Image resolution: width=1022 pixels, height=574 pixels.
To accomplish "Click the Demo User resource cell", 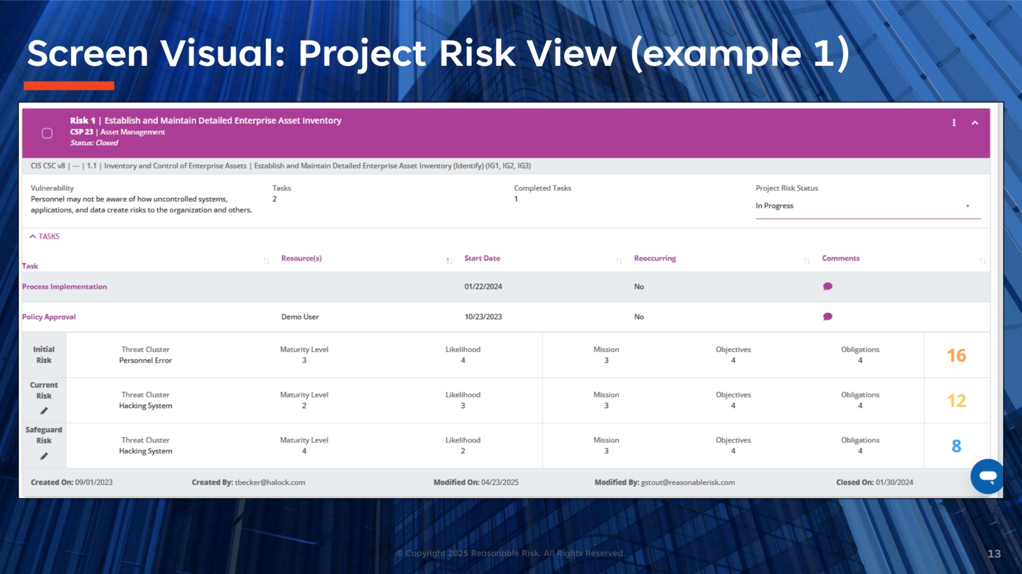I will pos(300,317).
